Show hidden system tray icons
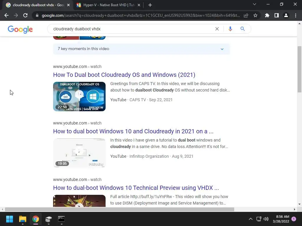The width and height of the screenshot is (302, 226). coord(251,219)
